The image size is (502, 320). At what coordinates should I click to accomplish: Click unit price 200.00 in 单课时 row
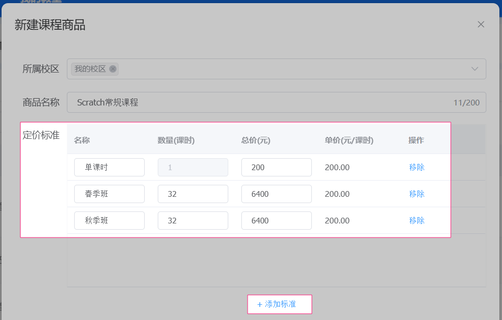pyautogui.click(x=337, y=168)
